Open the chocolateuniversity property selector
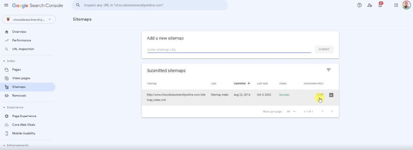413x150 pixels. point(29,19)
